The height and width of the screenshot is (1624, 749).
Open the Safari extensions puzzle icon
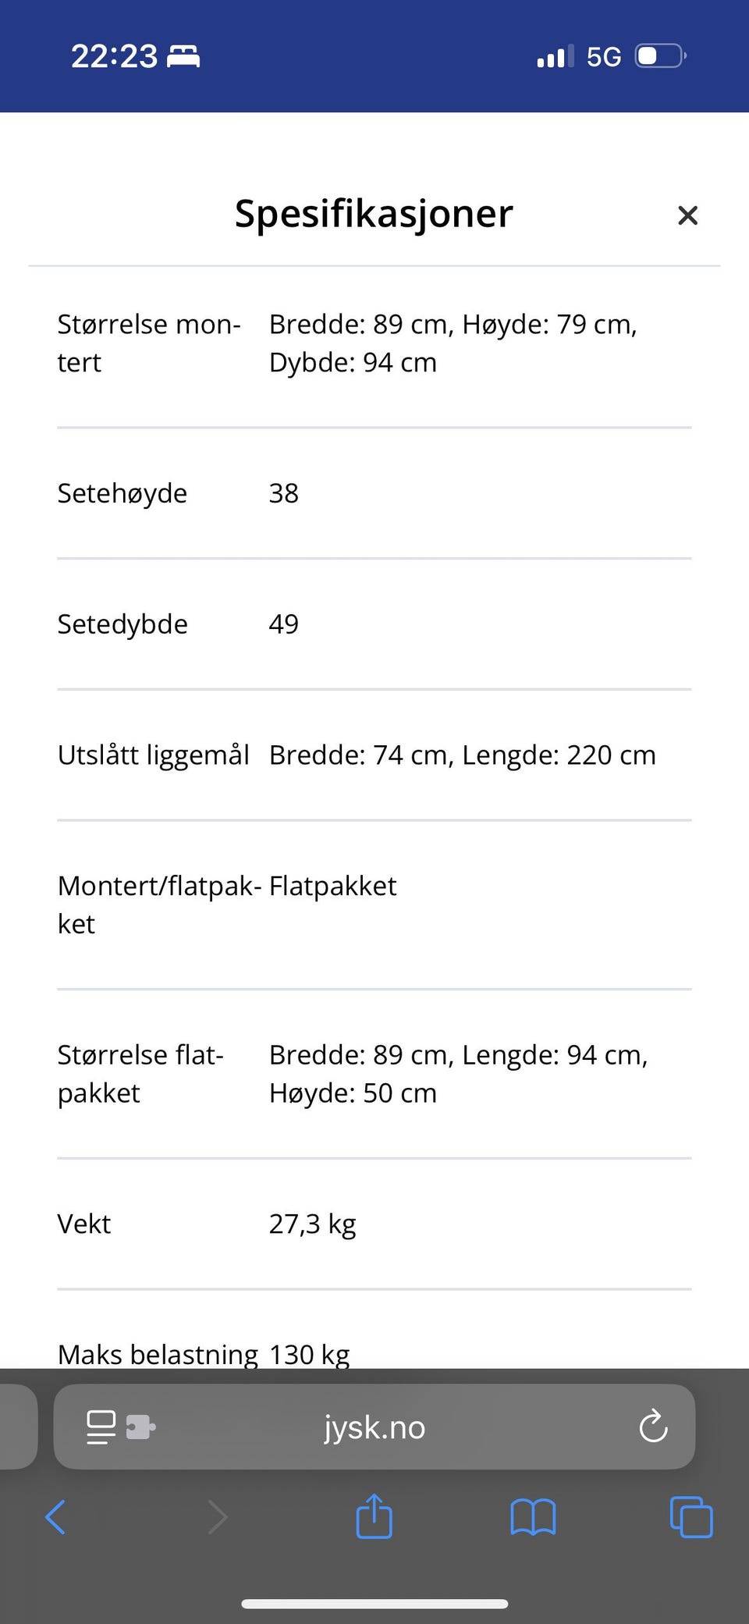point(137,1427)
